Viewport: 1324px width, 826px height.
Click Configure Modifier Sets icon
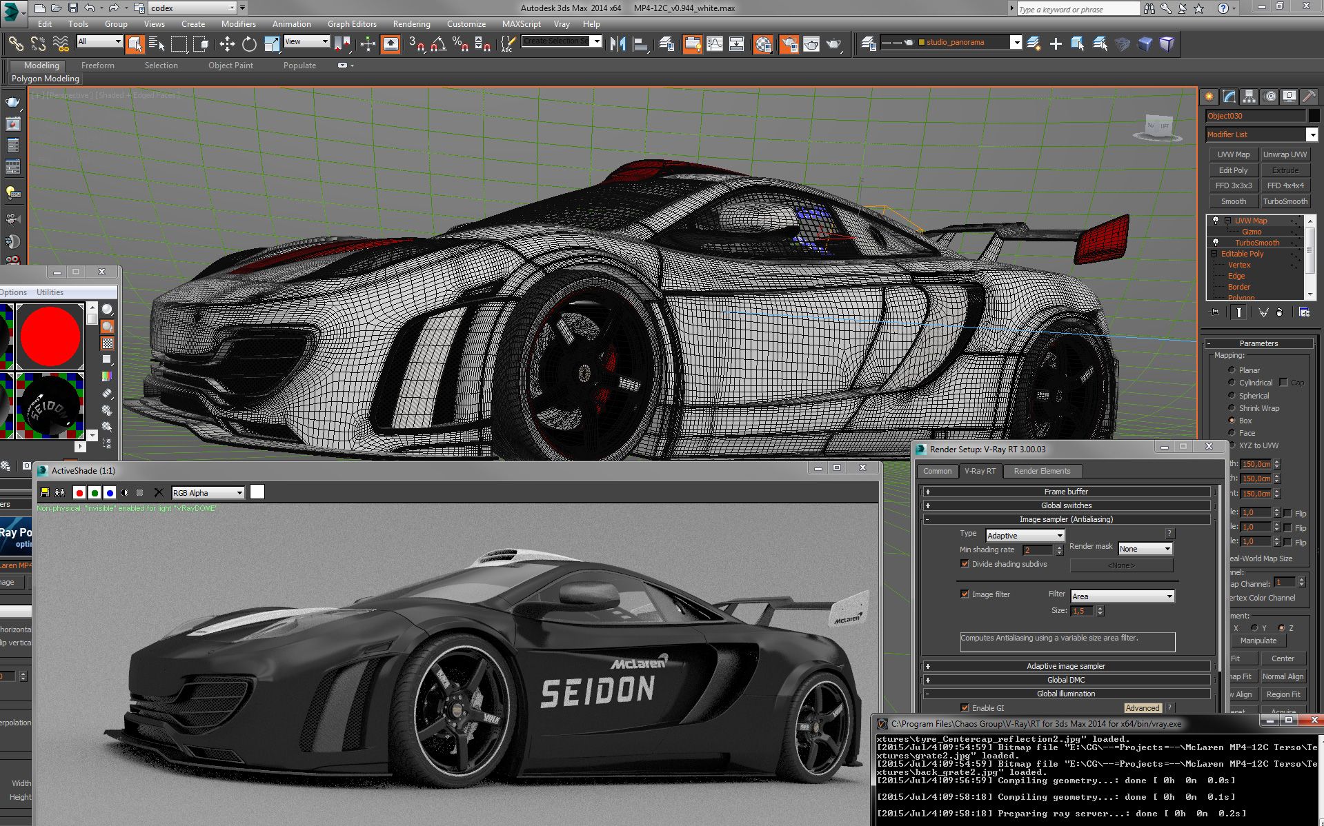(x=1304, y=312)
